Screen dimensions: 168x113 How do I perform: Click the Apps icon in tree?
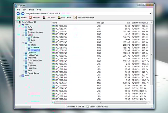[23, 76]
